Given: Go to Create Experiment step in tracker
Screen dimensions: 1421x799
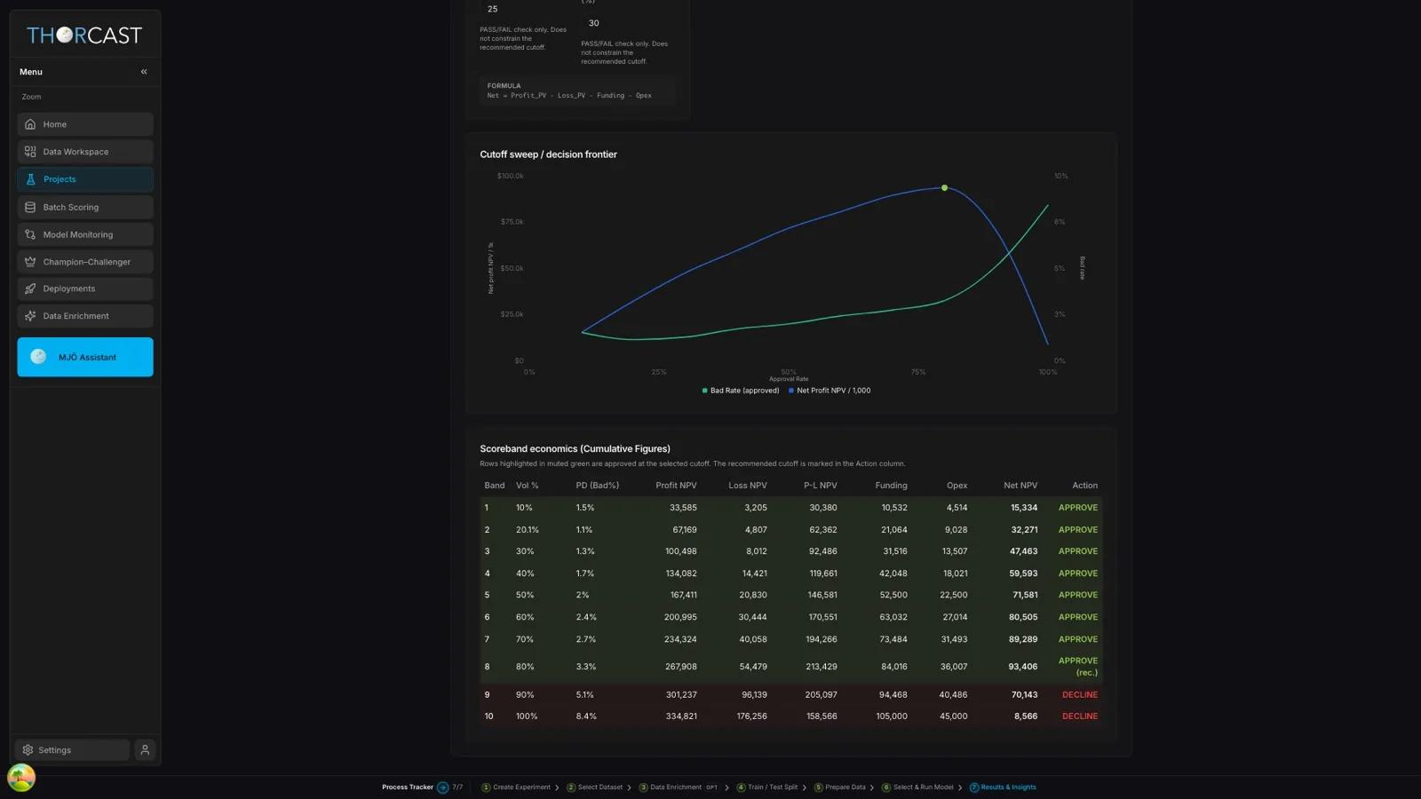Looking at the screenshot, I should coord(516,787).
